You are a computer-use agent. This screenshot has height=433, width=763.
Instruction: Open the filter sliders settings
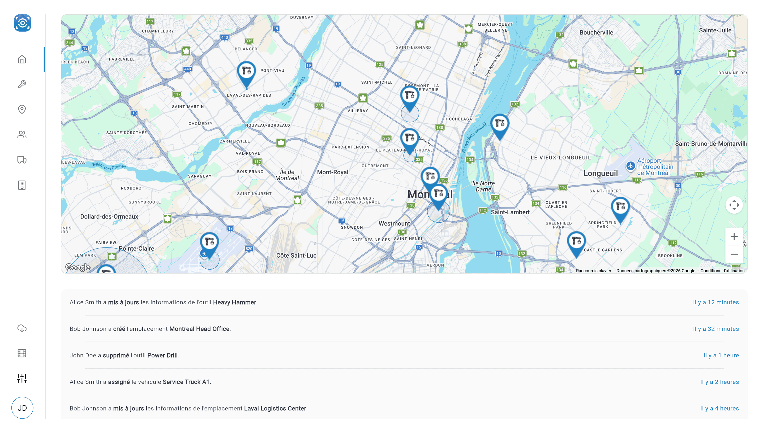(x=22, y=378)
